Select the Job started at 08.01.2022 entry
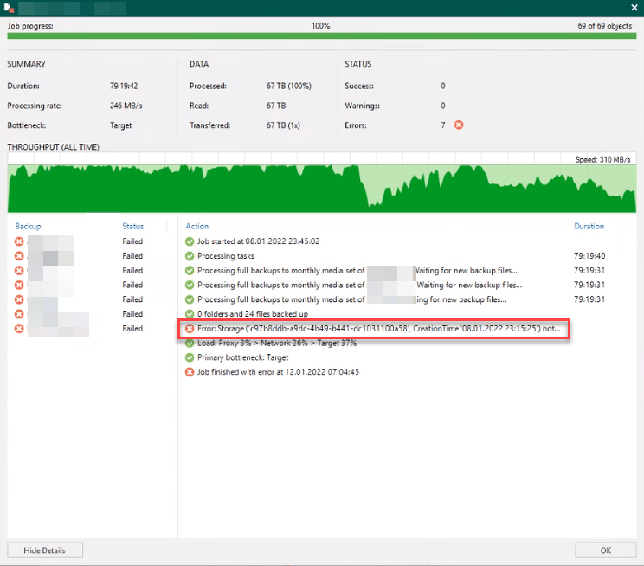Image resolution: width=644 pixels, height=566 pixels. (x=258, y=241)
